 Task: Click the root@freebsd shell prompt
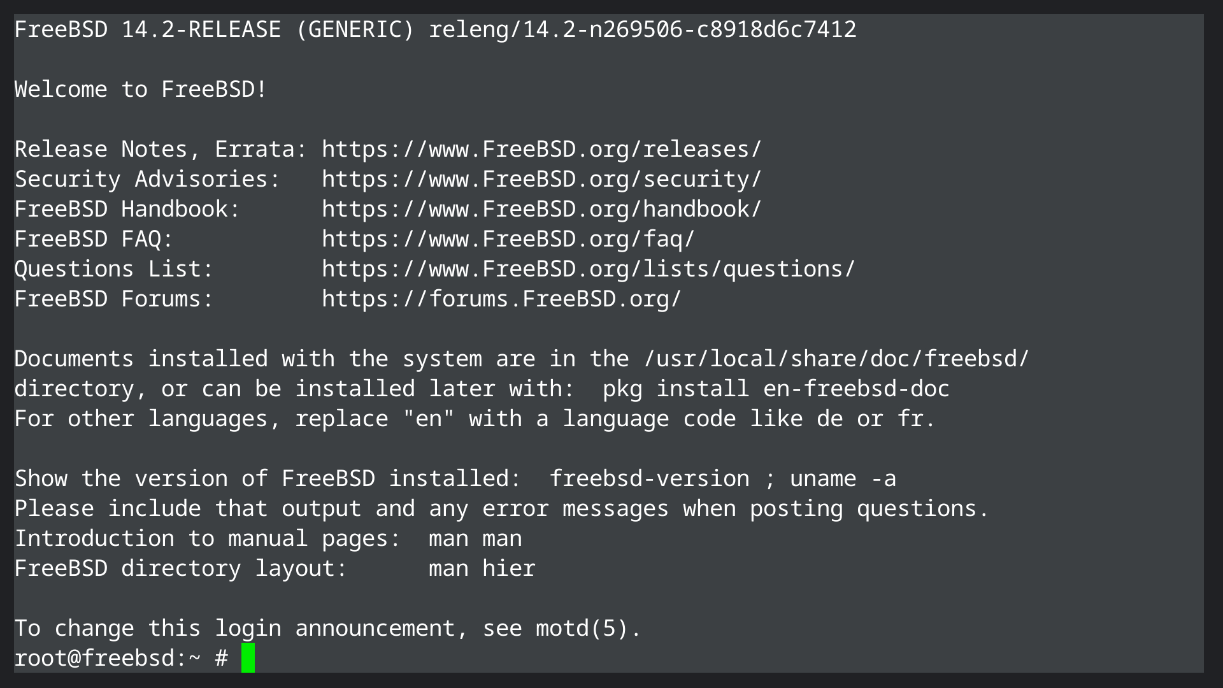point(107,658)
